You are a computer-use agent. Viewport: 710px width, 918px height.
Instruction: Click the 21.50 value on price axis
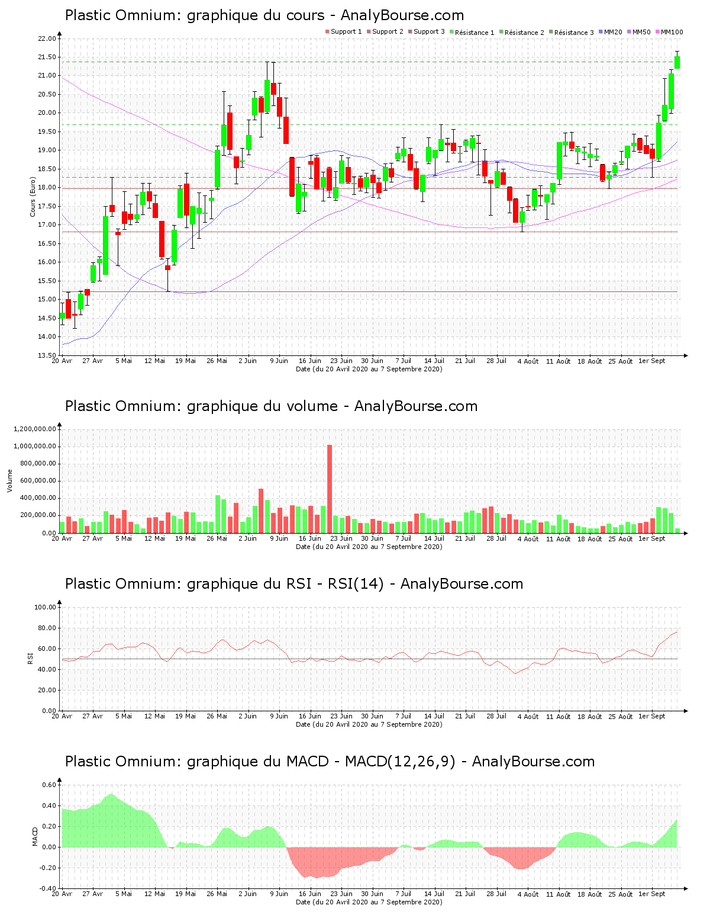(47, 57)
